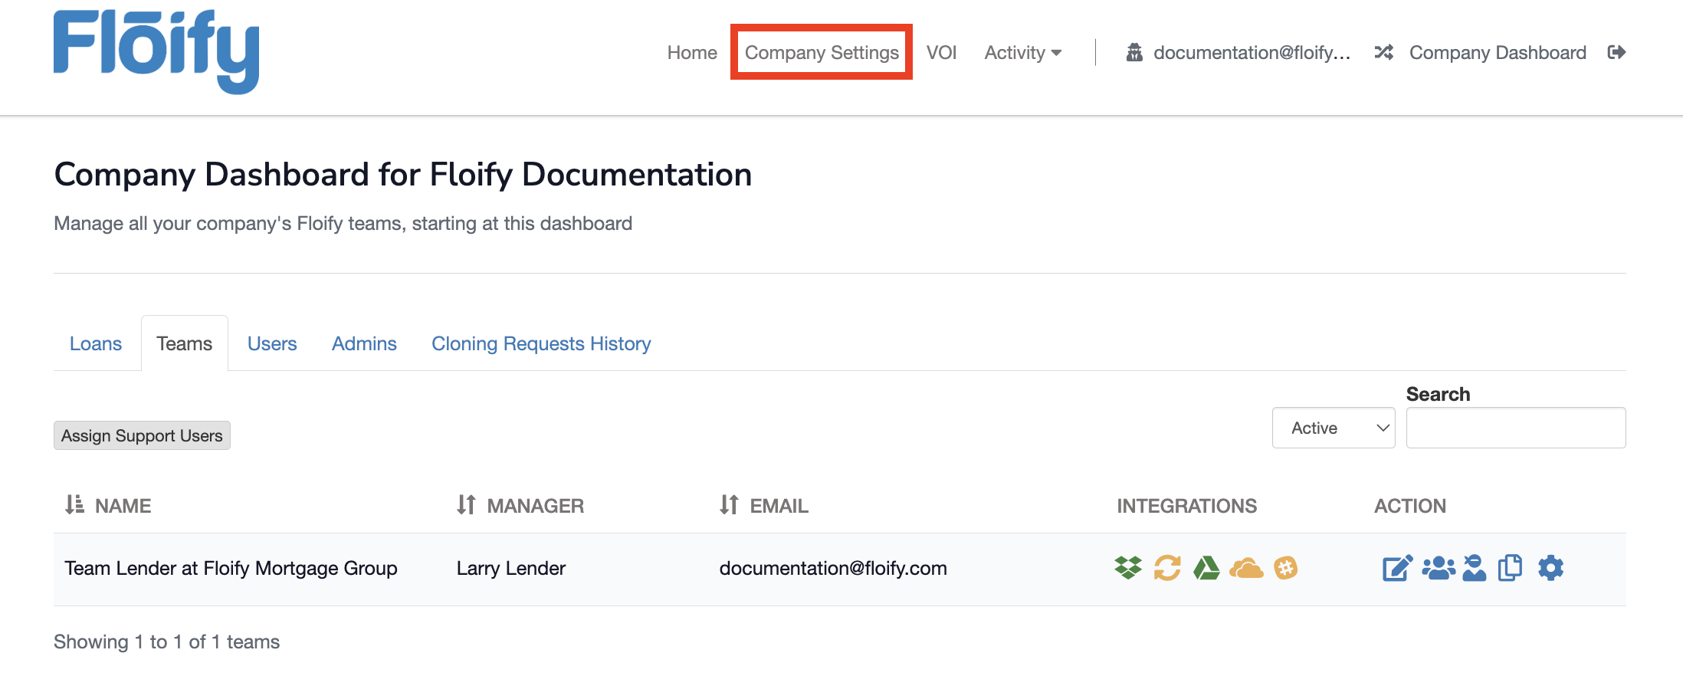Click the Google Drive integration icon
Screen dimensions: 1683x699
1206,568
